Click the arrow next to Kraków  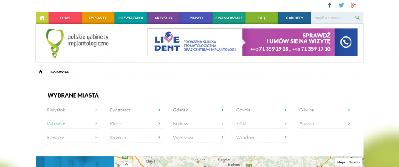222,123
